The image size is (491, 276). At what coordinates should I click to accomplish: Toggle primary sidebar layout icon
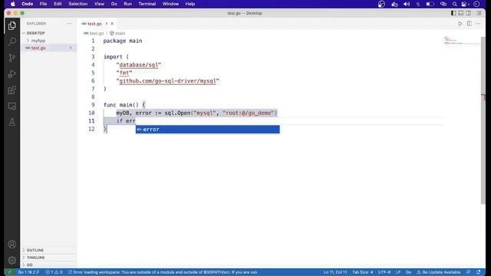click(453, 13)
